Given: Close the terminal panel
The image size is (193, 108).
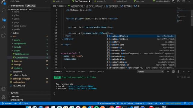Looking at the screenshot, I should coord(189,72).
